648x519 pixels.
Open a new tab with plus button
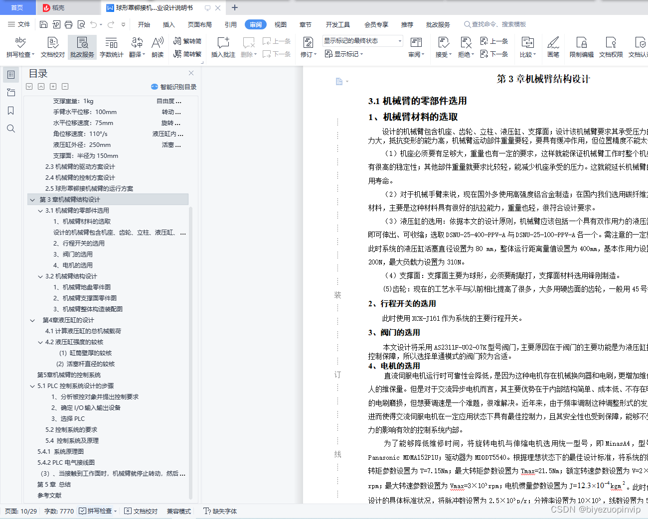tap(235, 7)
